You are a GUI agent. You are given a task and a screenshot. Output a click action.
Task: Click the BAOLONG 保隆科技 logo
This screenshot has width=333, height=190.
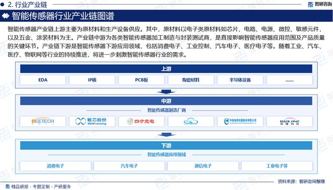tap(290, 121)
